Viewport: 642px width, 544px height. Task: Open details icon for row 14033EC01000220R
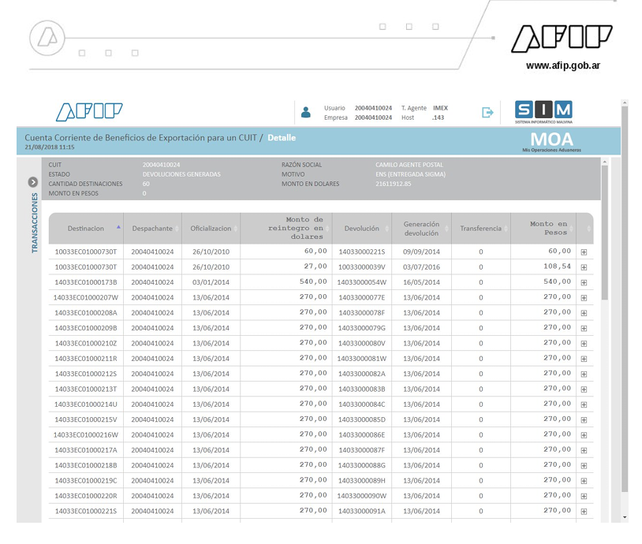point(584,496)
